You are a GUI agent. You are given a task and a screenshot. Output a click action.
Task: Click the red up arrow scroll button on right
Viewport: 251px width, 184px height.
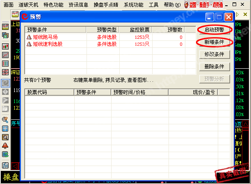pos(246,124)
